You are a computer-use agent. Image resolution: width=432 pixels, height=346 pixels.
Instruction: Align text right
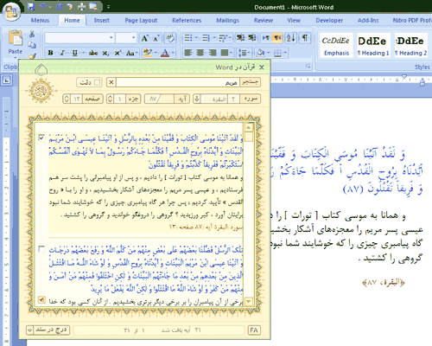click(213, 53)
